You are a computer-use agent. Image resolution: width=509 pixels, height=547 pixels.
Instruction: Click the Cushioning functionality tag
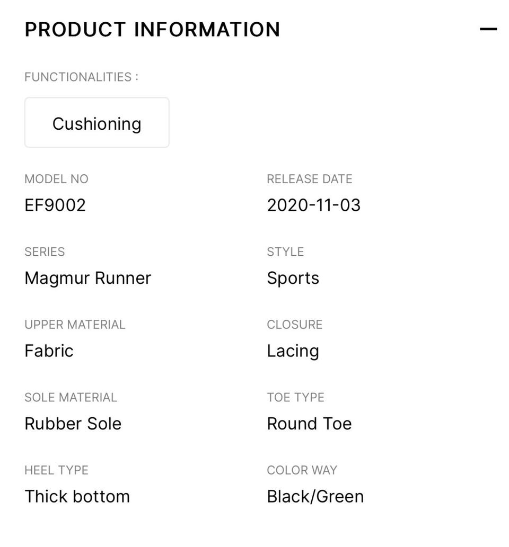point(96,123)
